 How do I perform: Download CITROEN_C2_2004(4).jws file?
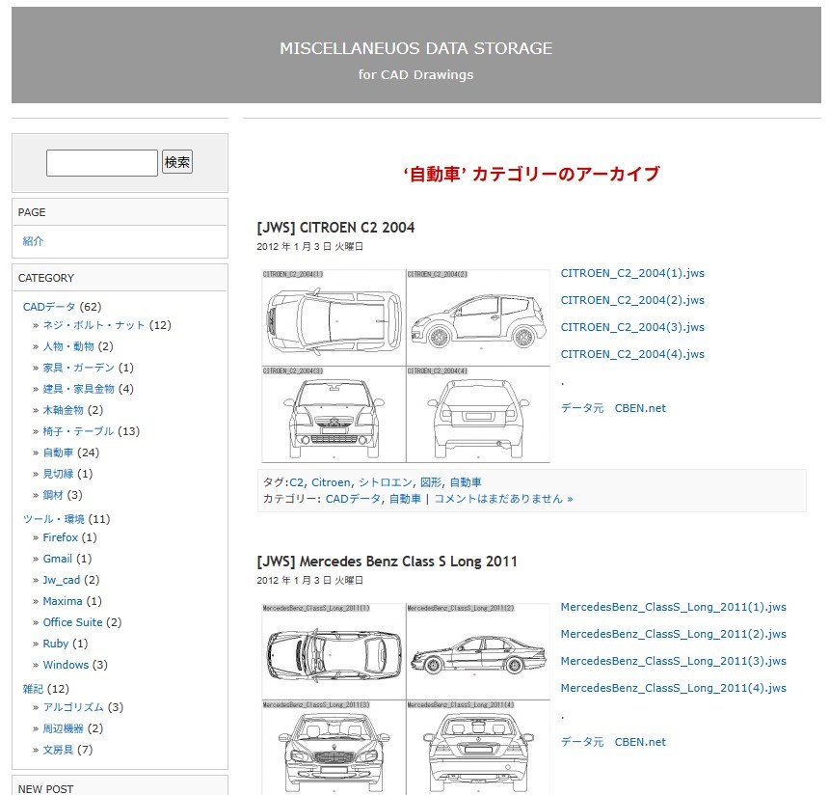[x=632, y=354]
